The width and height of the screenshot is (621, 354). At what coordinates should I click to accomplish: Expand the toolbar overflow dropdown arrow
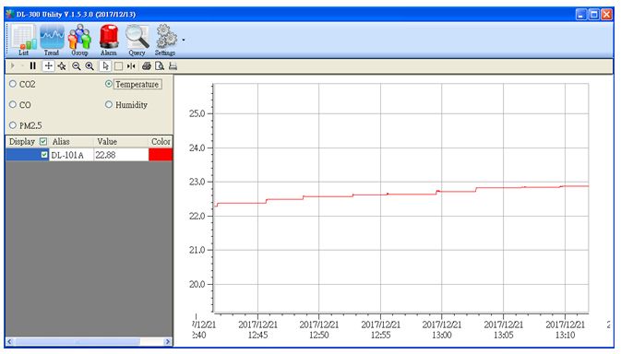(x=184, y=40)
